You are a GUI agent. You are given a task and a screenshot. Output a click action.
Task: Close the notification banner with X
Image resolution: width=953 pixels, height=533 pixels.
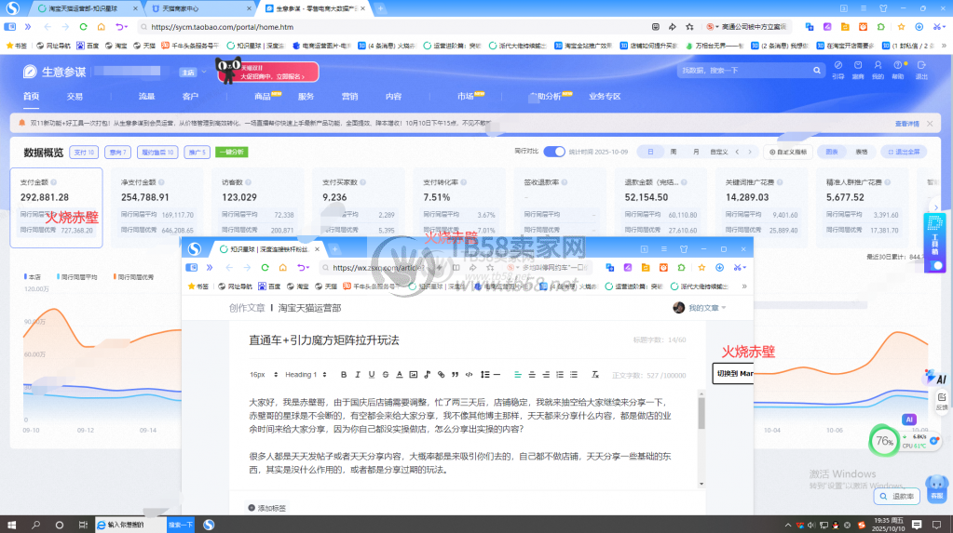tap(930, 123)
